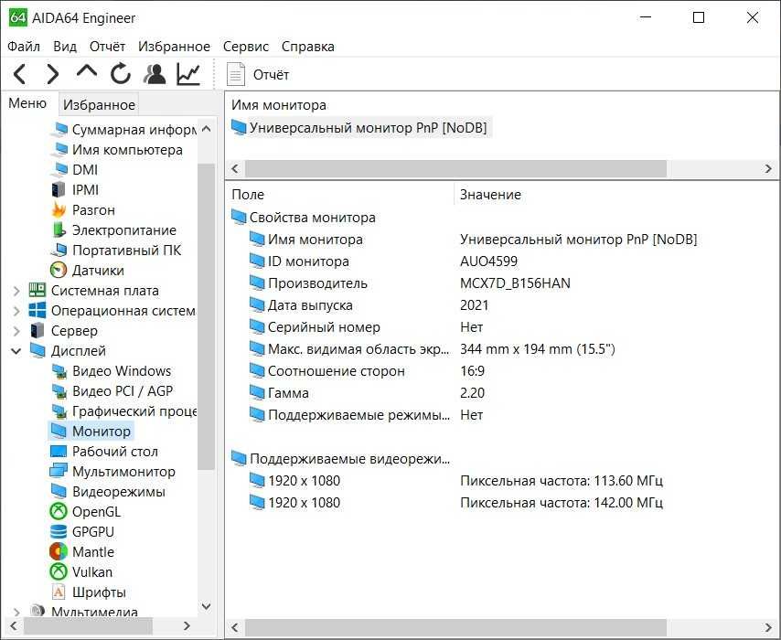Refresh using the circular arrow icon
This screenshot has width=781, height=640.
coord(121,74)
